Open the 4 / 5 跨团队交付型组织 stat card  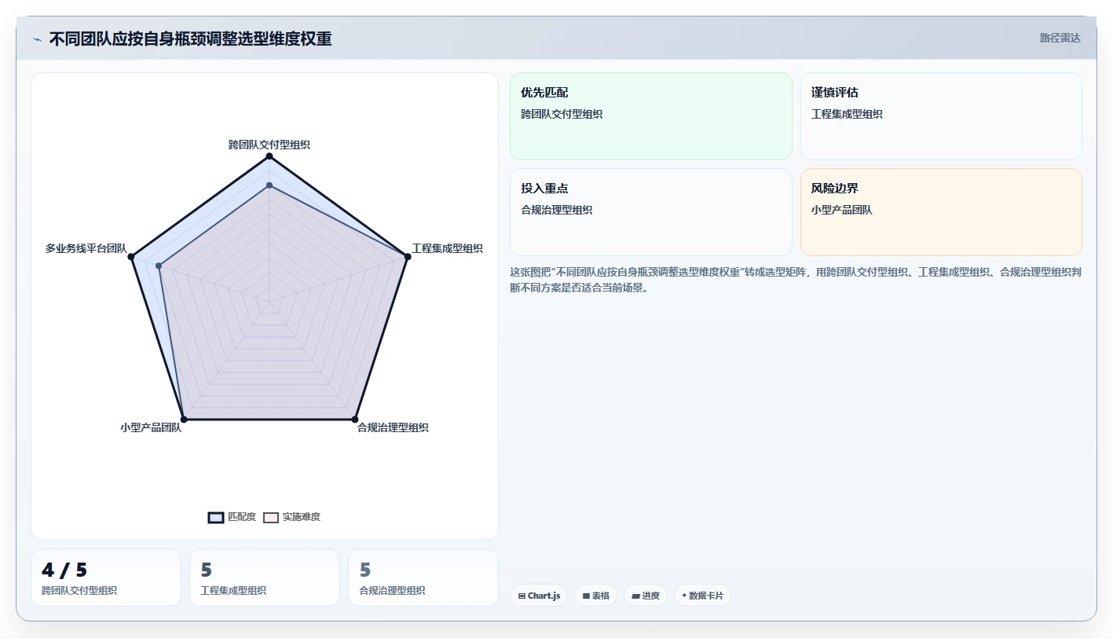click(106, 577)
